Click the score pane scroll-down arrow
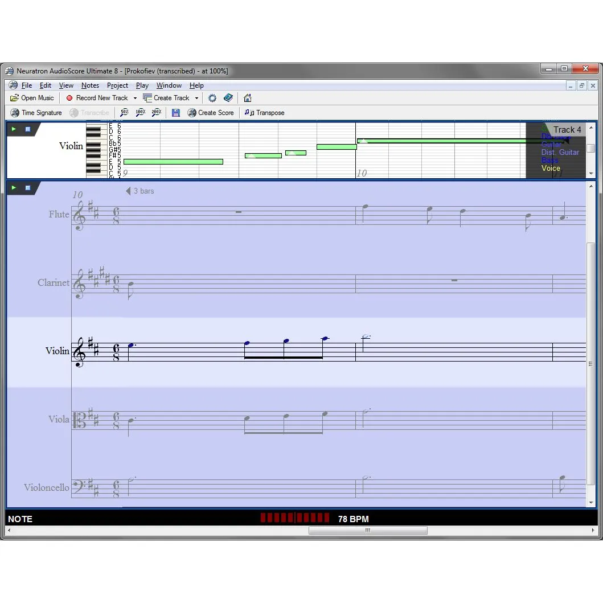 click(x=590, y=503)
